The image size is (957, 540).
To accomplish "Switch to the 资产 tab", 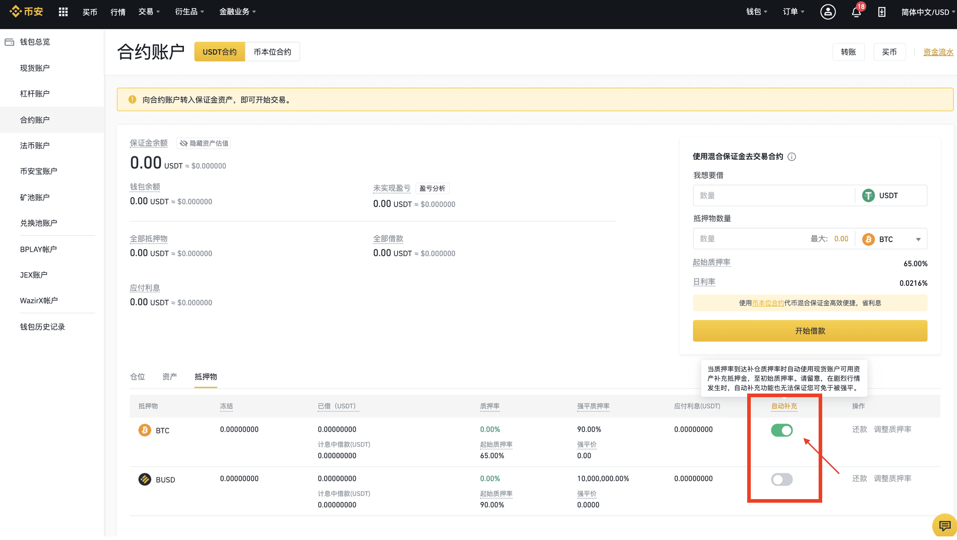I will tap(169, 377).
